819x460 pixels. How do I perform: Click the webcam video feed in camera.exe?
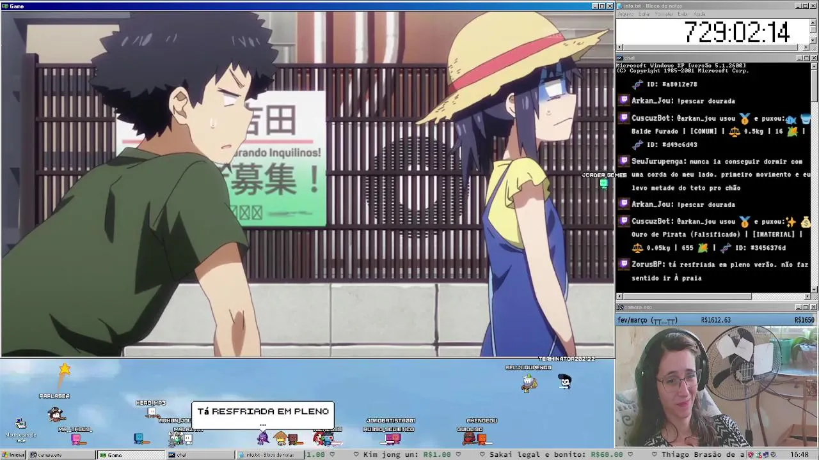pyautogui.click(x=716, y=387)
